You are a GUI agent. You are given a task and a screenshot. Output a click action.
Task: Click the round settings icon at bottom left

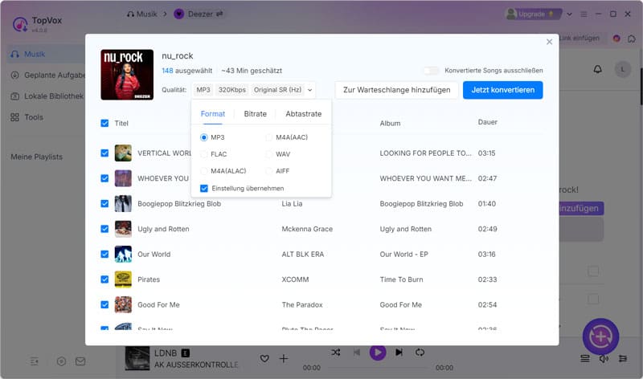(x=61, y=361)
